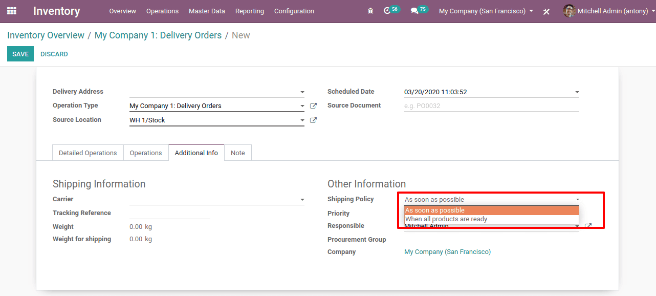Switch to the Operations tab
Image resolution: width=656 pixels, height=296 pixels.
click(146, 153)
